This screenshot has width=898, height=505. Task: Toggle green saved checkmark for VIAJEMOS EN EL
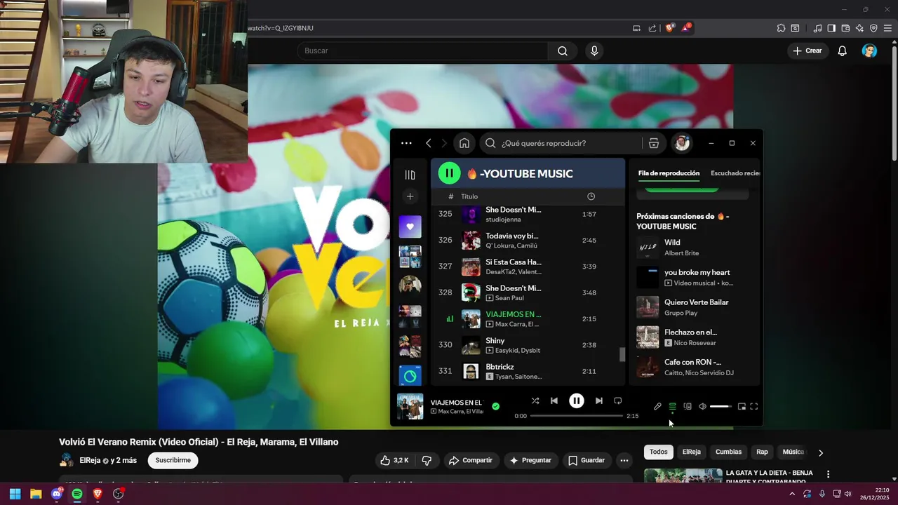495,406
